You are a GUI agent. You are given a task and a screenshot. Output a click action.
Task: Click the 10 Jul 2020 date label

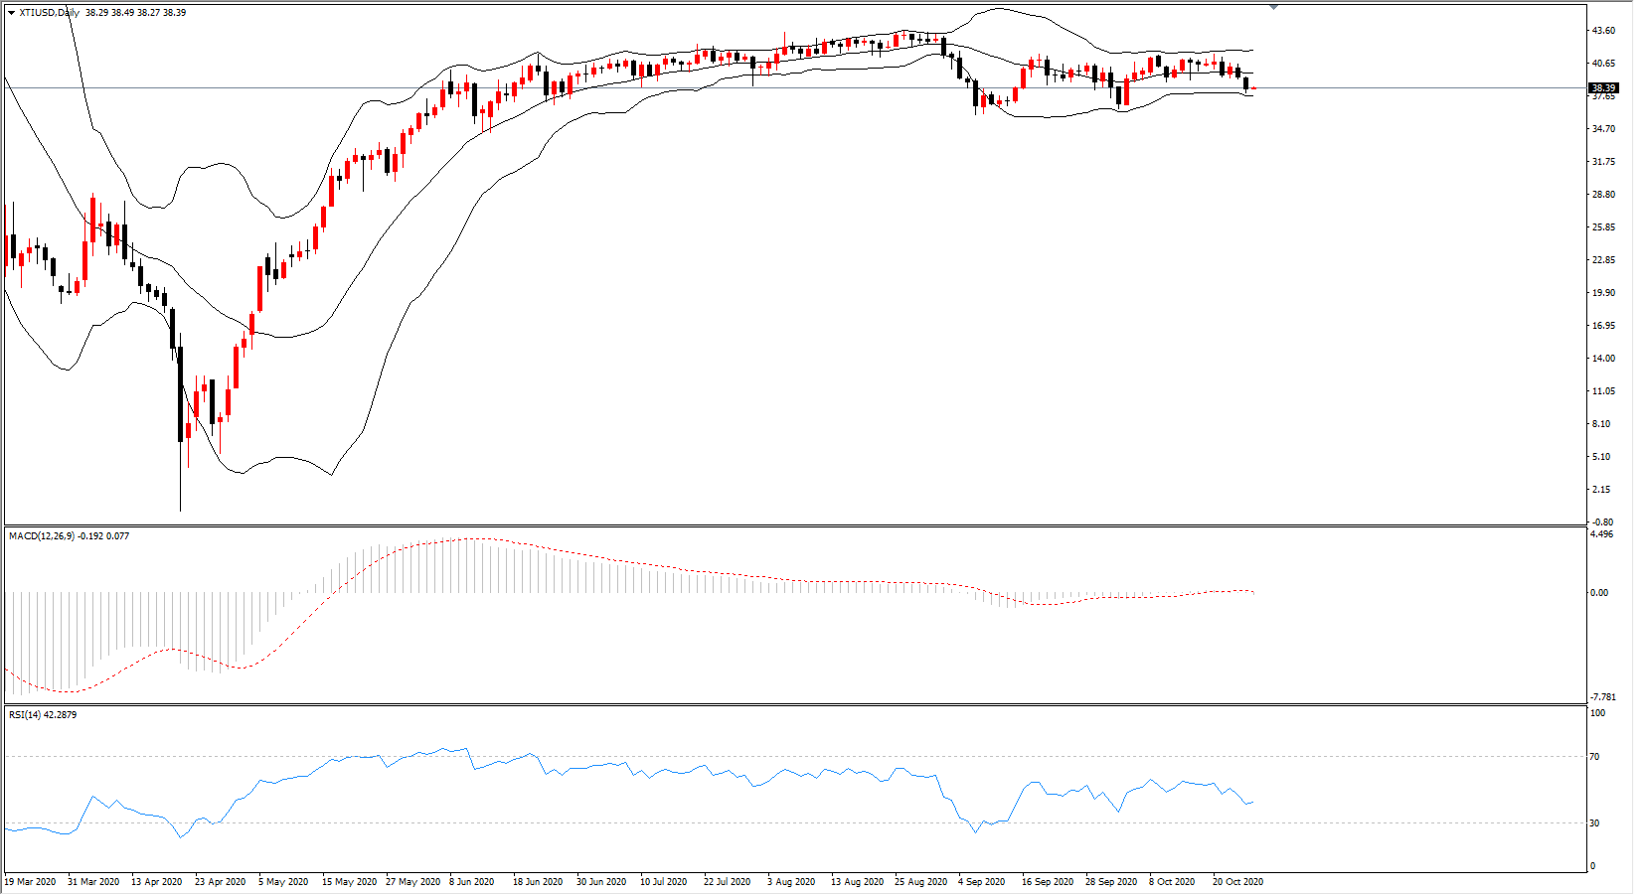pyautogui.click(x=664, y=882)
